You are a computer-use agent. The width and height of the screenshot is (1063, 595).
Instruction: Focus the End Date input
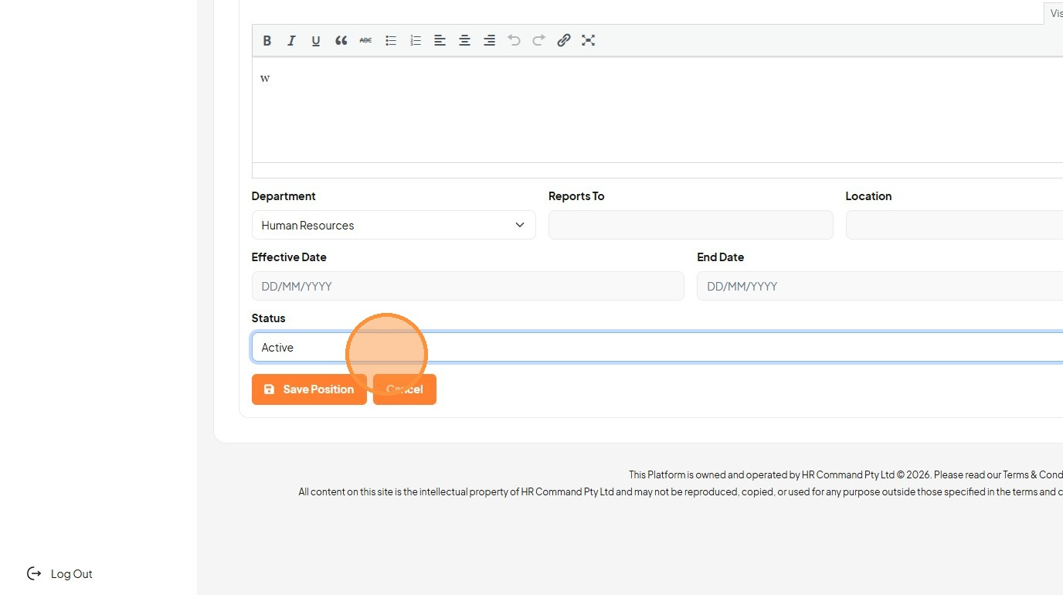880,286
